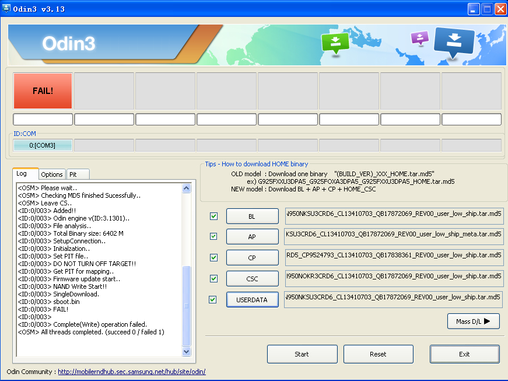Switch to the Log tab
This screenshot has height=381, width=508.
[25, 174]
